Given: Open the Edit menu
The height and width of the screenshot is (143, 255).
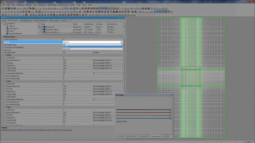Looking at the screenshot, I should click(8, 5).
